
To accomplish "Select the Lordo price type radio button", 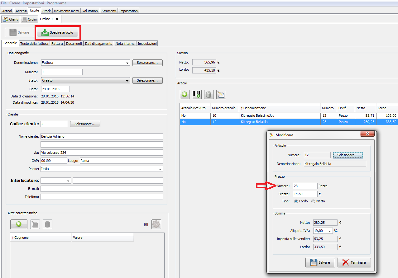I will point(296,201).
